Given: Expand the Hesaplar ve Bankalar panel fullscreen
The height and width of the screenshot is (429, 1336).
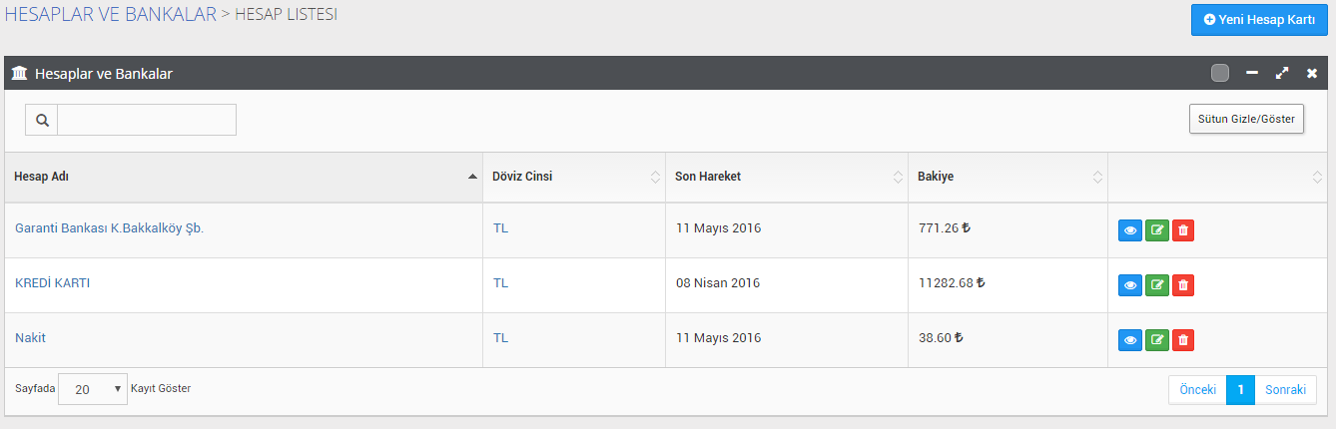Looking at the screenshot, I should pyautogui.click(x=1282, y=73).
